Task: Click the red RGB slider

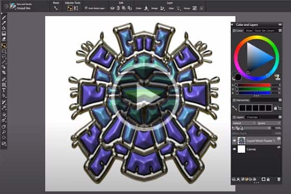Action: coord(254,85)
